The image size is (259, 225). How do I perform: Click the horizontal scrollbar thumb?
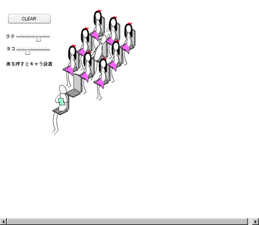(x=128, y=222)
